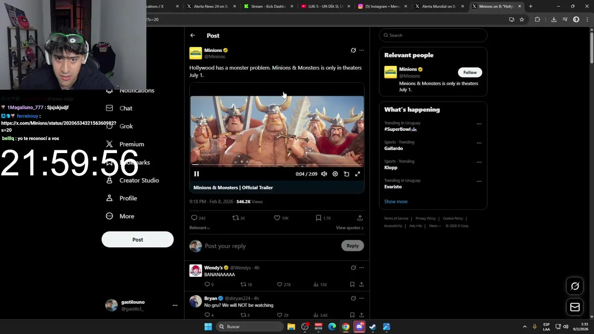The image size is (594, 334).
Task: Open the #SuperBowl trending topic
Action: pos(400,129)
